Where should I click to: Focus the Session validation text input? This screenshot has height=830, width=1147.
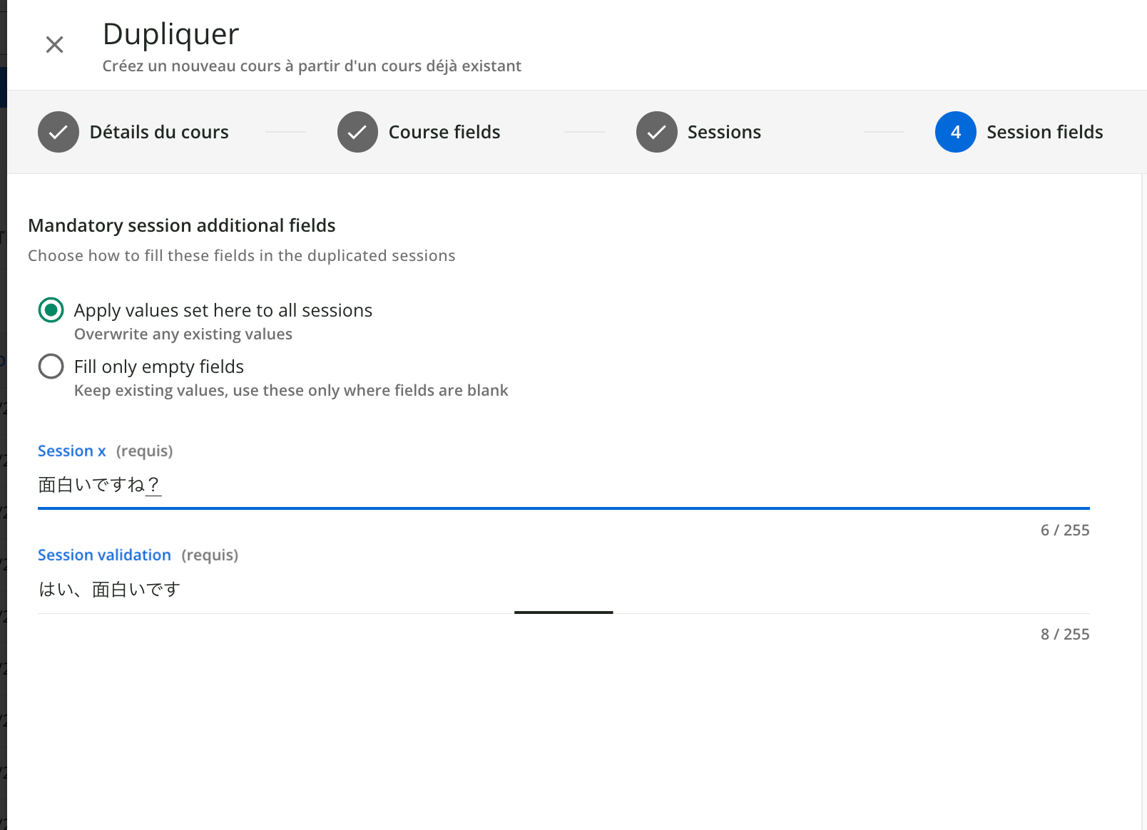(x=564, y=590)
